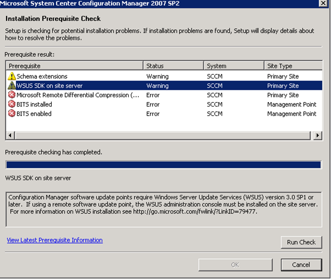Click Primary Site cell of Schema extensions

point(283,76)
